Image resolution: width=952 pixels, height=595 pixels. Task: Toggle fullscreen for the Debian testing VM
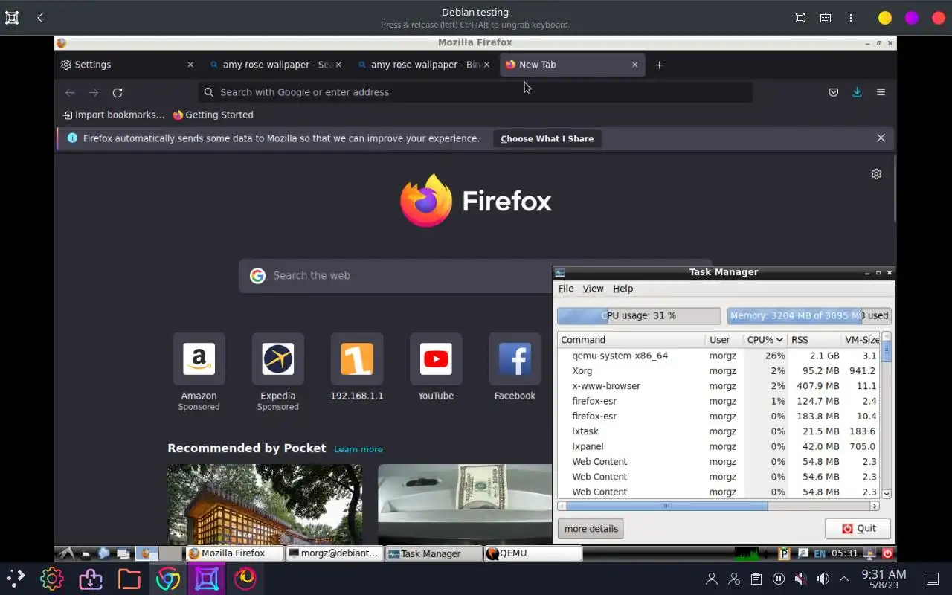click(800, 18)
